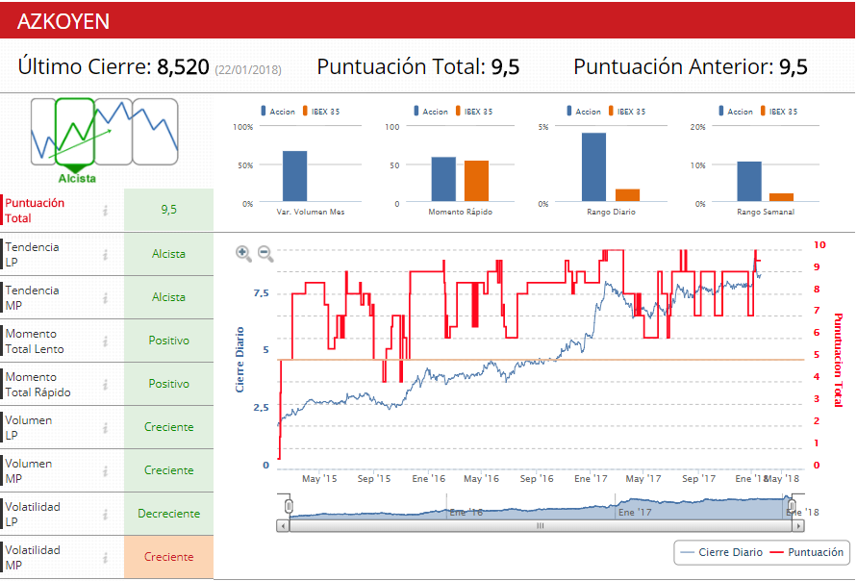Click right arrow of chart navigator scrollbar

798,526
